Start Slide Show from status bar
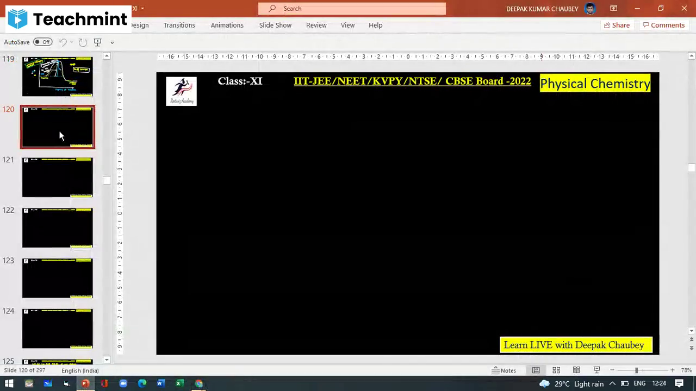 point(596,370)
